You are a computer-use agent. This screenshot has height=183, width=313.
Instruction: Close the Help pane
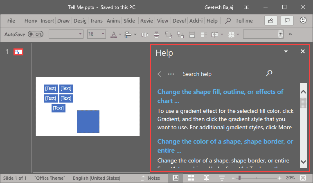point(303,51)
